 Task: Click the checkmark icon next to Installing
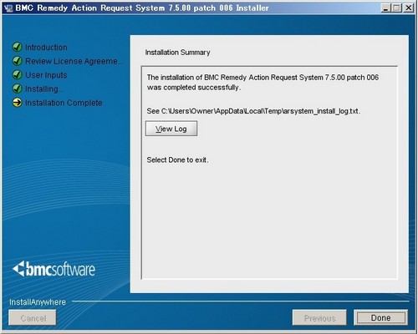tap(17, 89)
